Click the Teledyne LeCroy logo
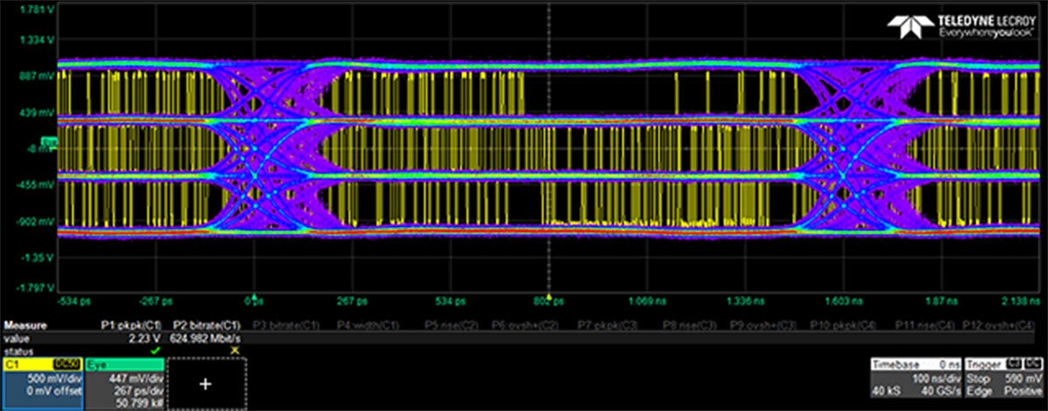Viewport: 1048px width, 411px height. (x=962, y=26)
